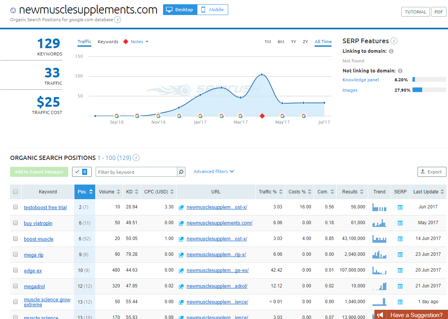Set chart range to 1Y
Viewport: 448px width, 319px height.
coord(293,42)
